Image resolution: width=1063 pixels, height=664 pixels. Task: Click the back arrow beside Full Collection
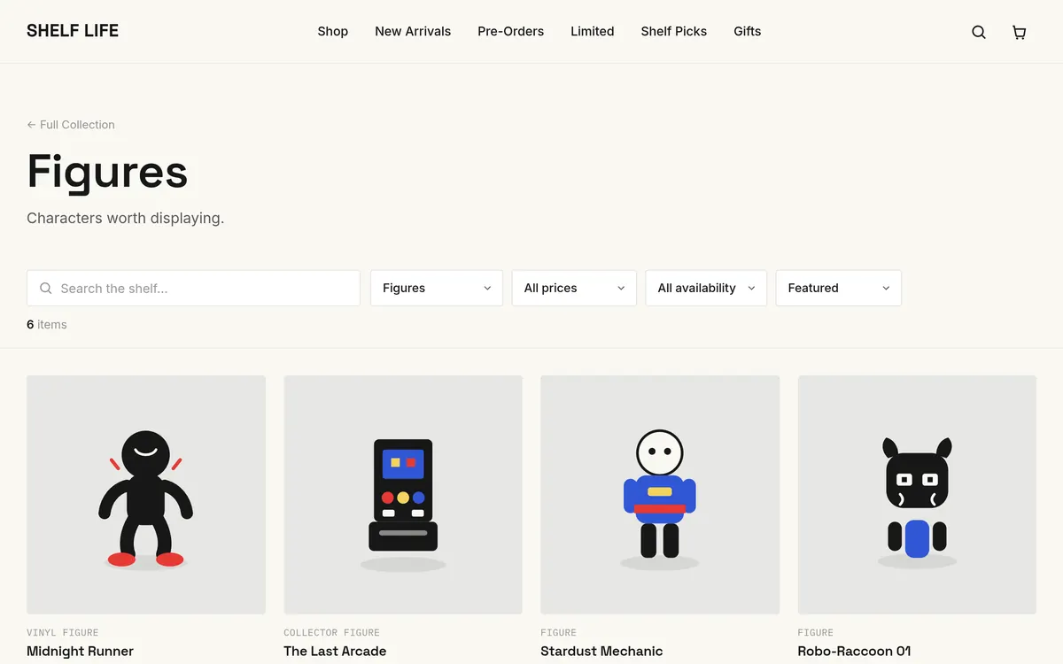(x=31, y=125)
